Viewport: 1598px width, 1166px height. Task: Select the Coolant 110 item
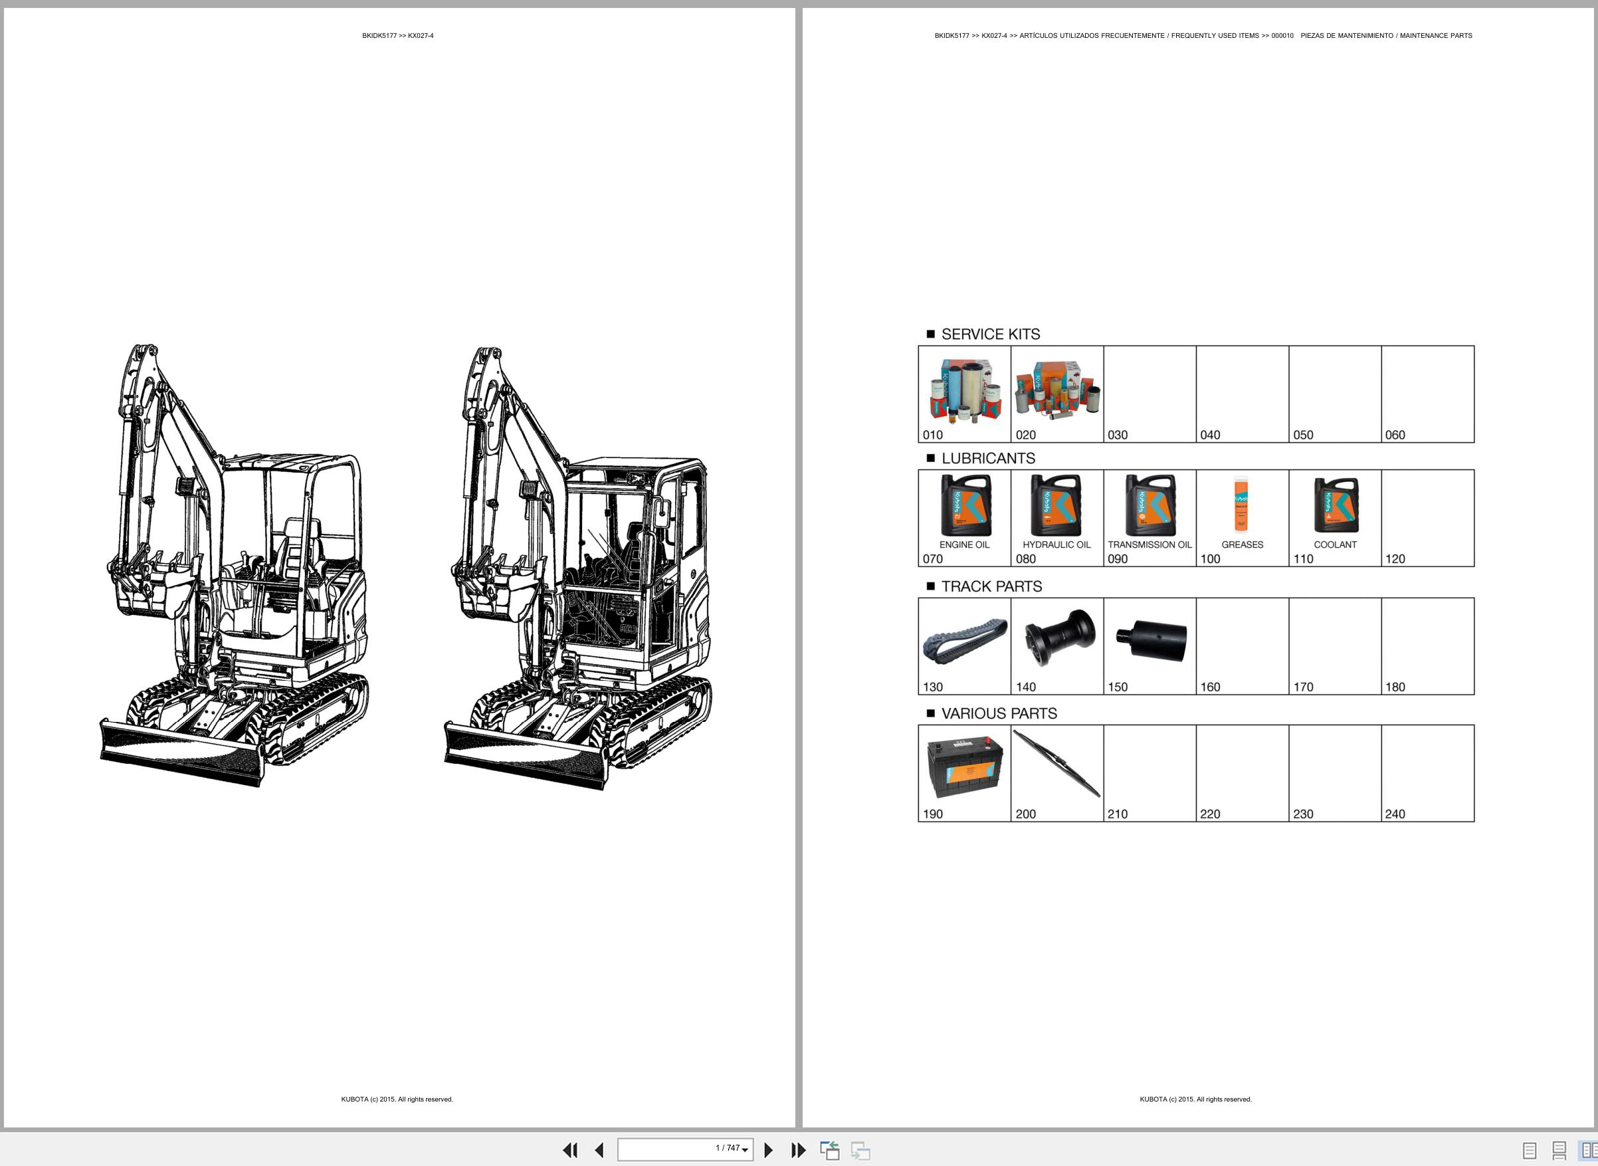pyautogui.click(x=1335, y=518)
